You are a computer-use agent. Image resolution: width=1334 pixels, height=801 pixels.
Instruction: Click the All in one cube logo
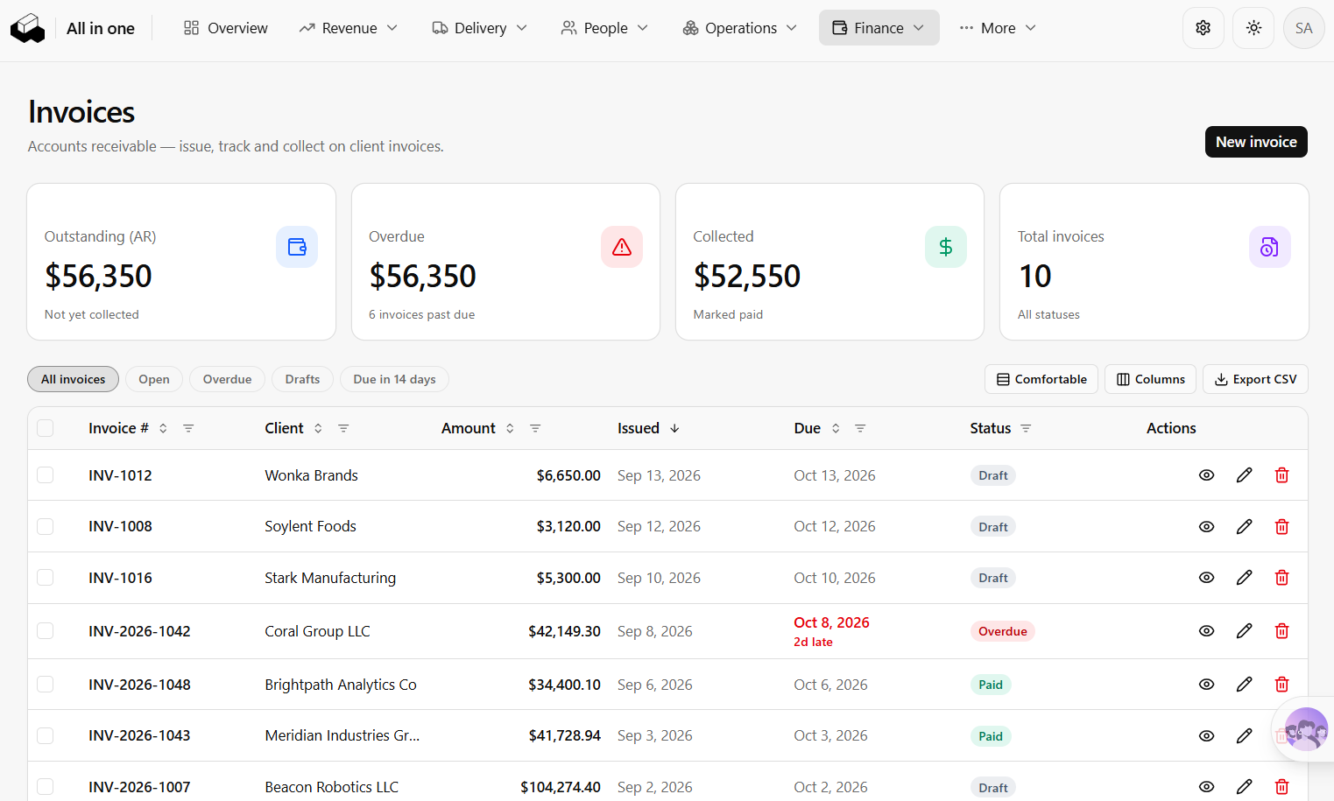click(x=27, y=28)
